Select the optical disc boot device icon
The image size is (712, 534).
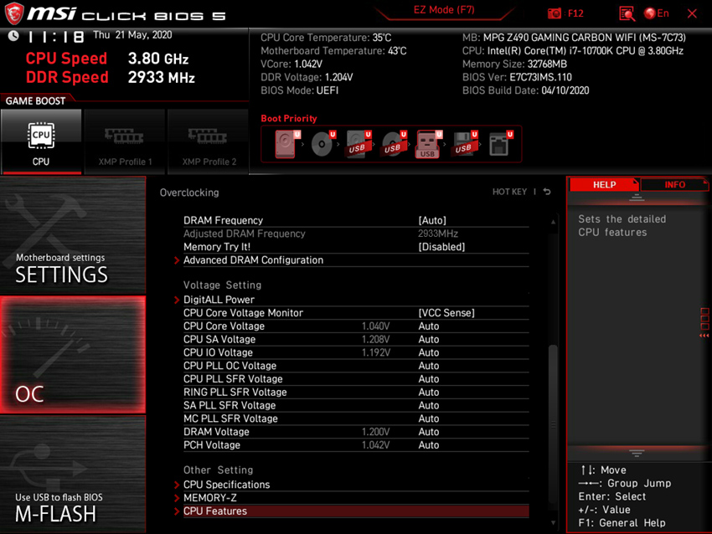coord(322,144)
